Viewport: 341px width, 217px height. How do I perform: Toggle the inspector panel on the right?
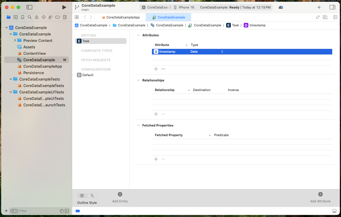[332, 7]
